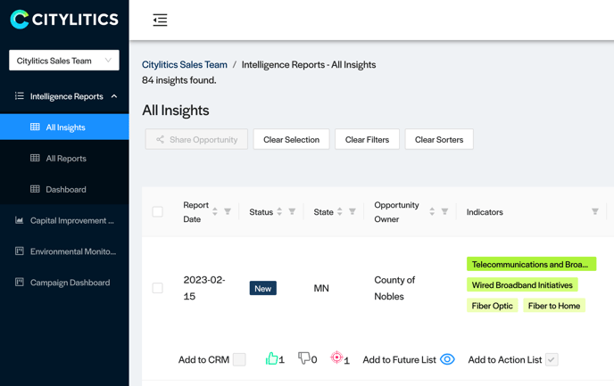Image resolution: width=614 pixels, height=386 pixels.
Task: Click the thumbs down icon
Action: point(303,358)
